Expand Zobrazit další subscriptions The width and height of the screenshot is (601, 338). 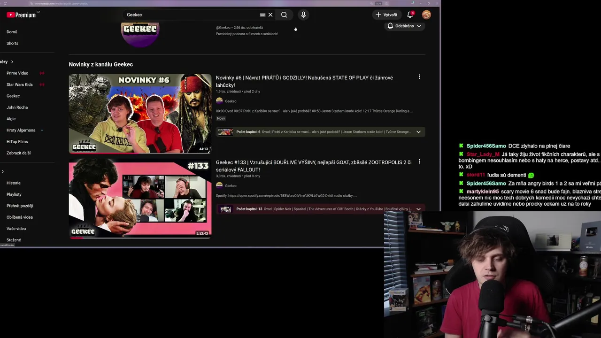pos(18,153)
